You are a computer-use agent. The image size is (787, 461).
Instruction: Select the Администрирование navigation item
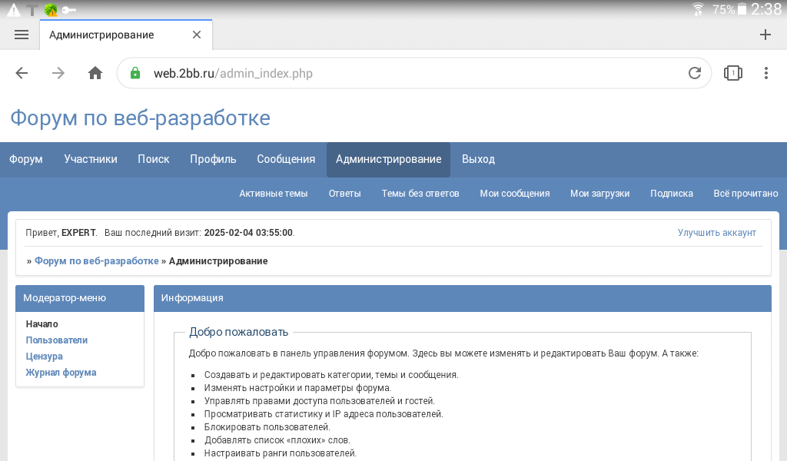click(388, 159)
